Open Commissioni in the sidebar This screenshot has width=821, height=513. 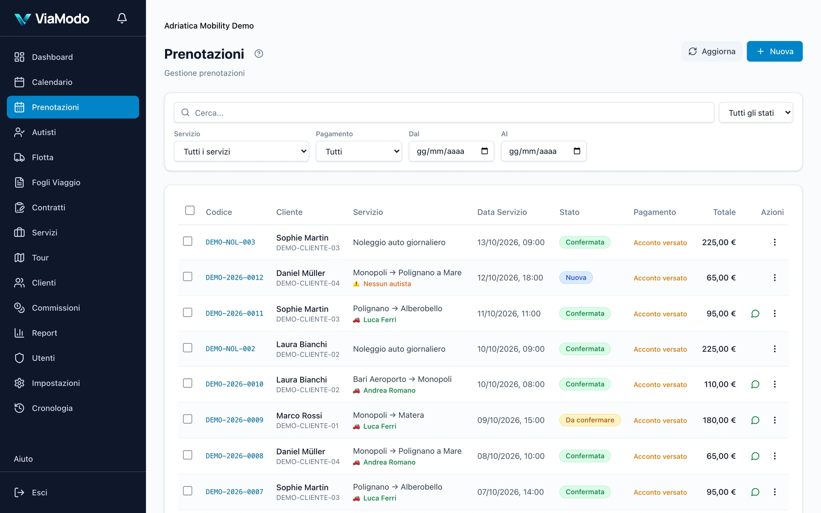click(73, 308)
